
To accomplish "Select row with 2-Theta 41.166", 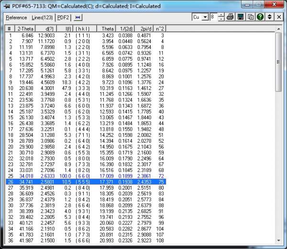I will (85, 229).
